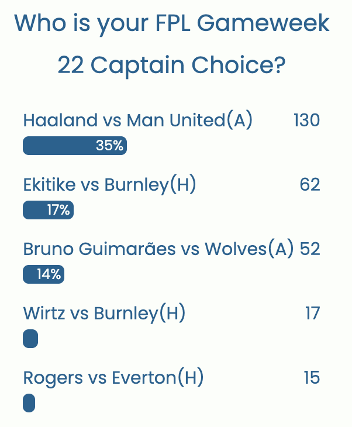Click the 35% label text
Viewport: 352px width, 427px height.
(109, 146)
